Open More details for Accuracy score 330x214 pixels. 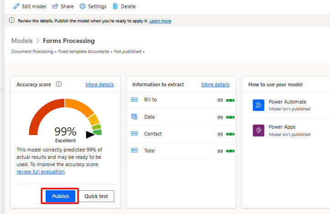(100, 84)
